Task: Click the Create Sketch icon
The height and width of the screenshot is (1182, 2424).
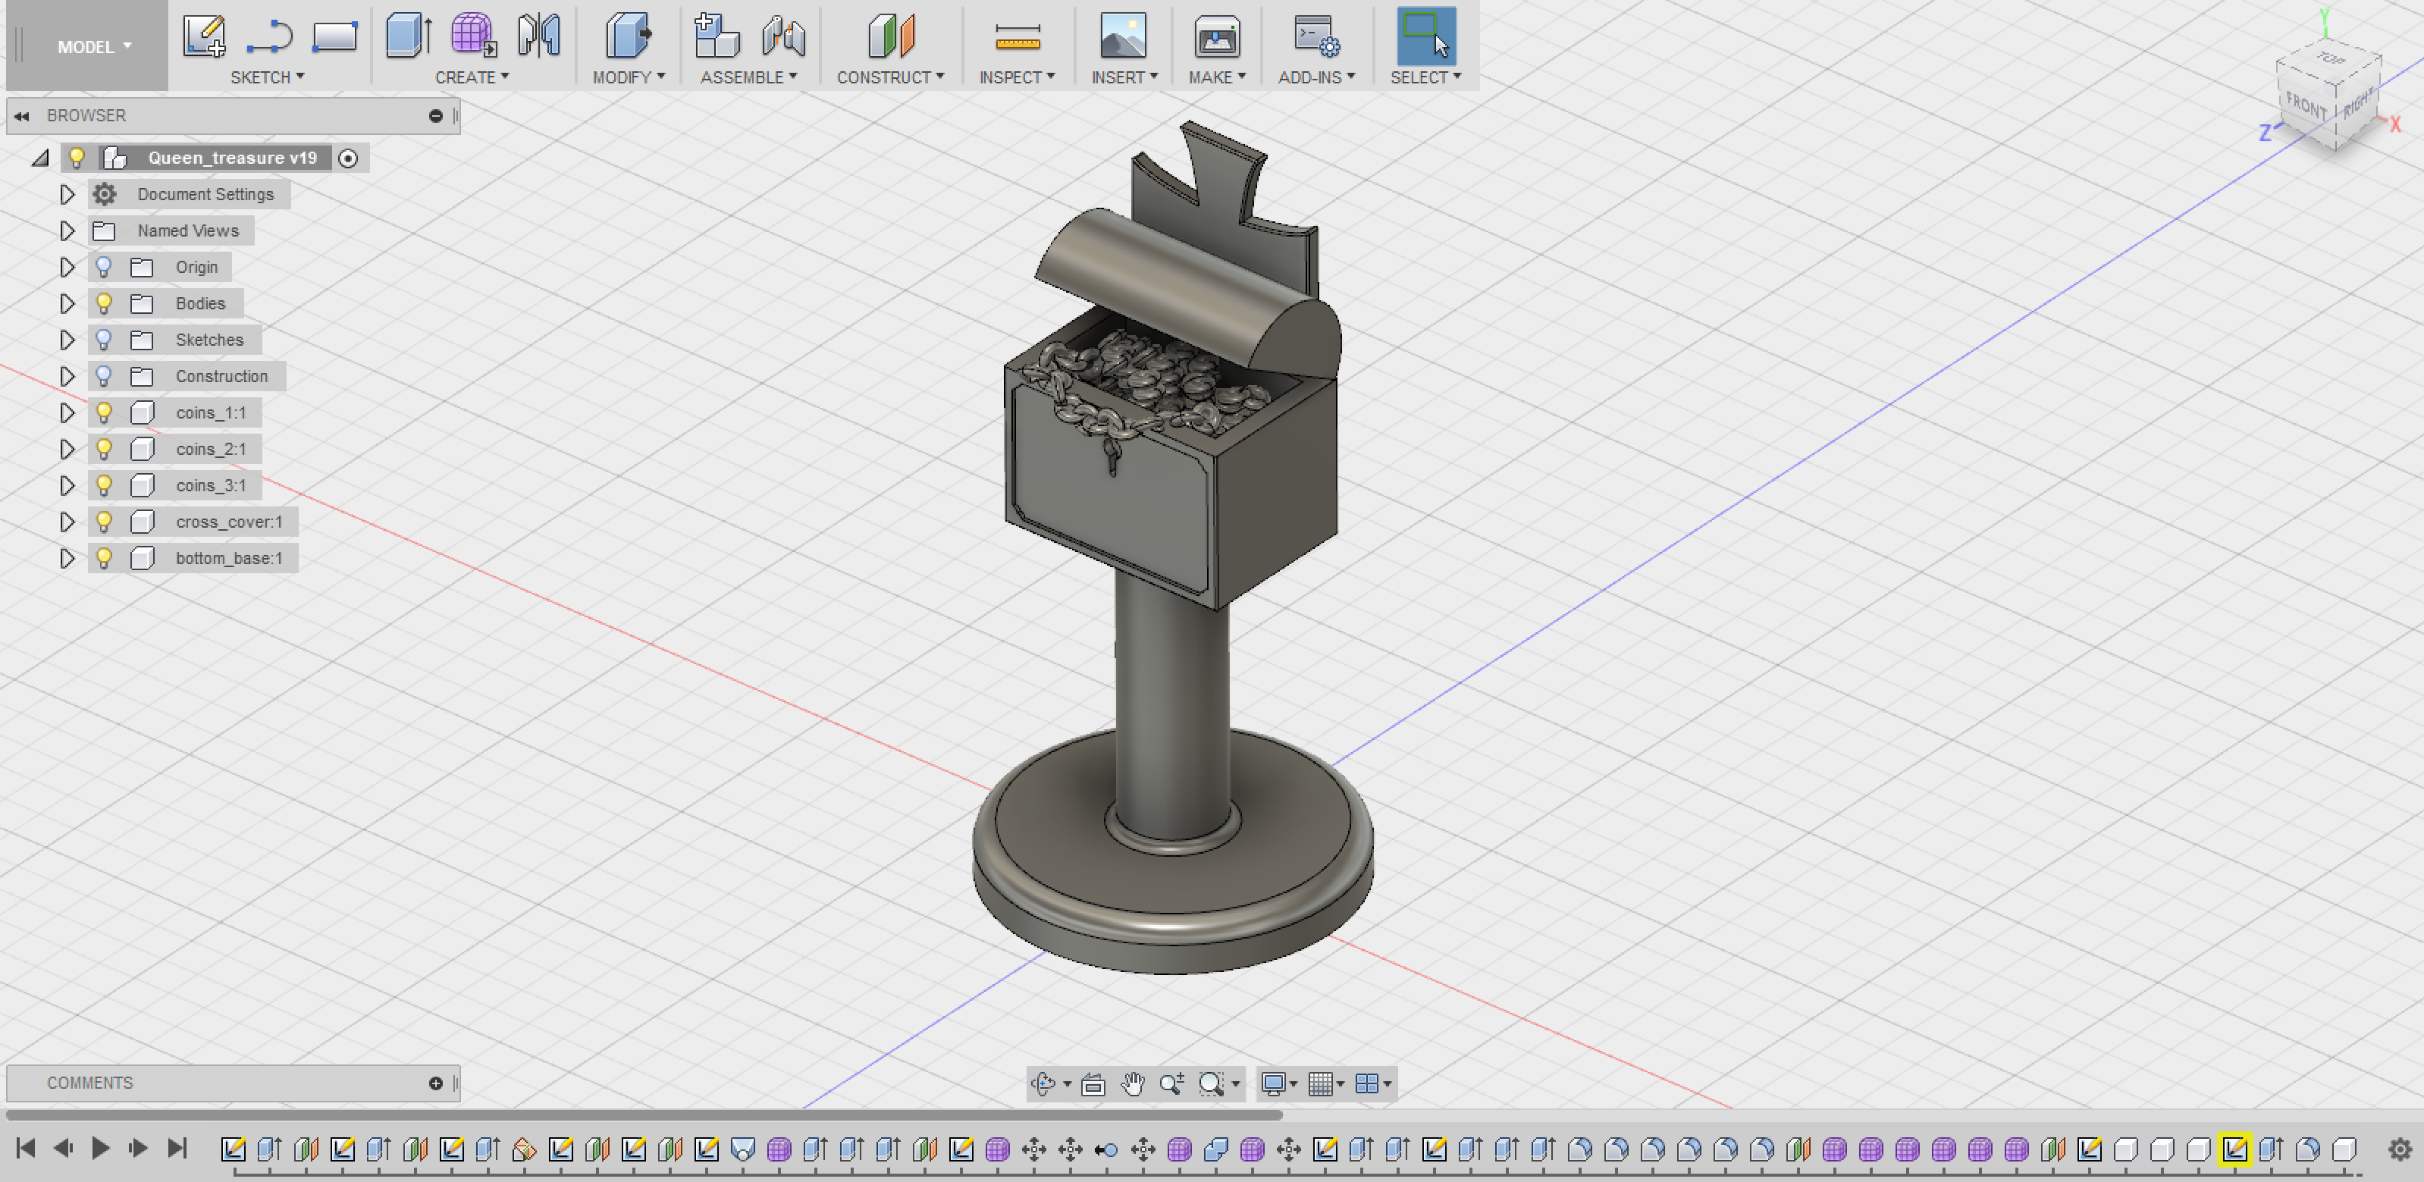Action: click(203, 36)
